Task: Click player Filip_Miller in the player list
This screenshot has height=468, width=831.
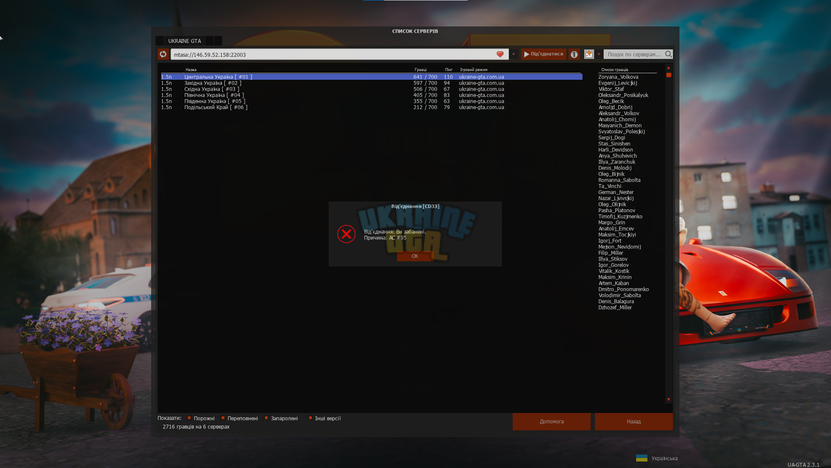Action: [x=611, y=253]
